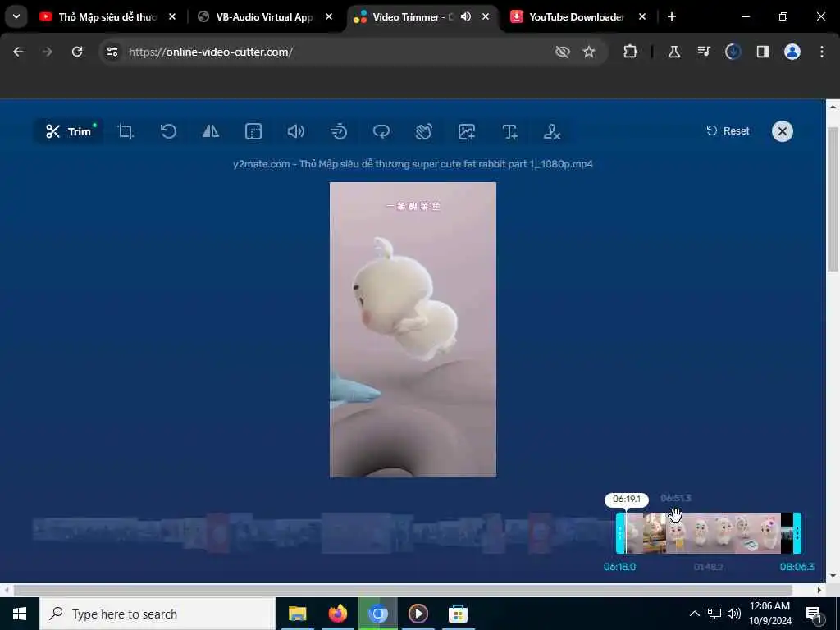Open File Explorer from taskbar
This screenshot has width=840, height=630.
click(x=297, y=614)
